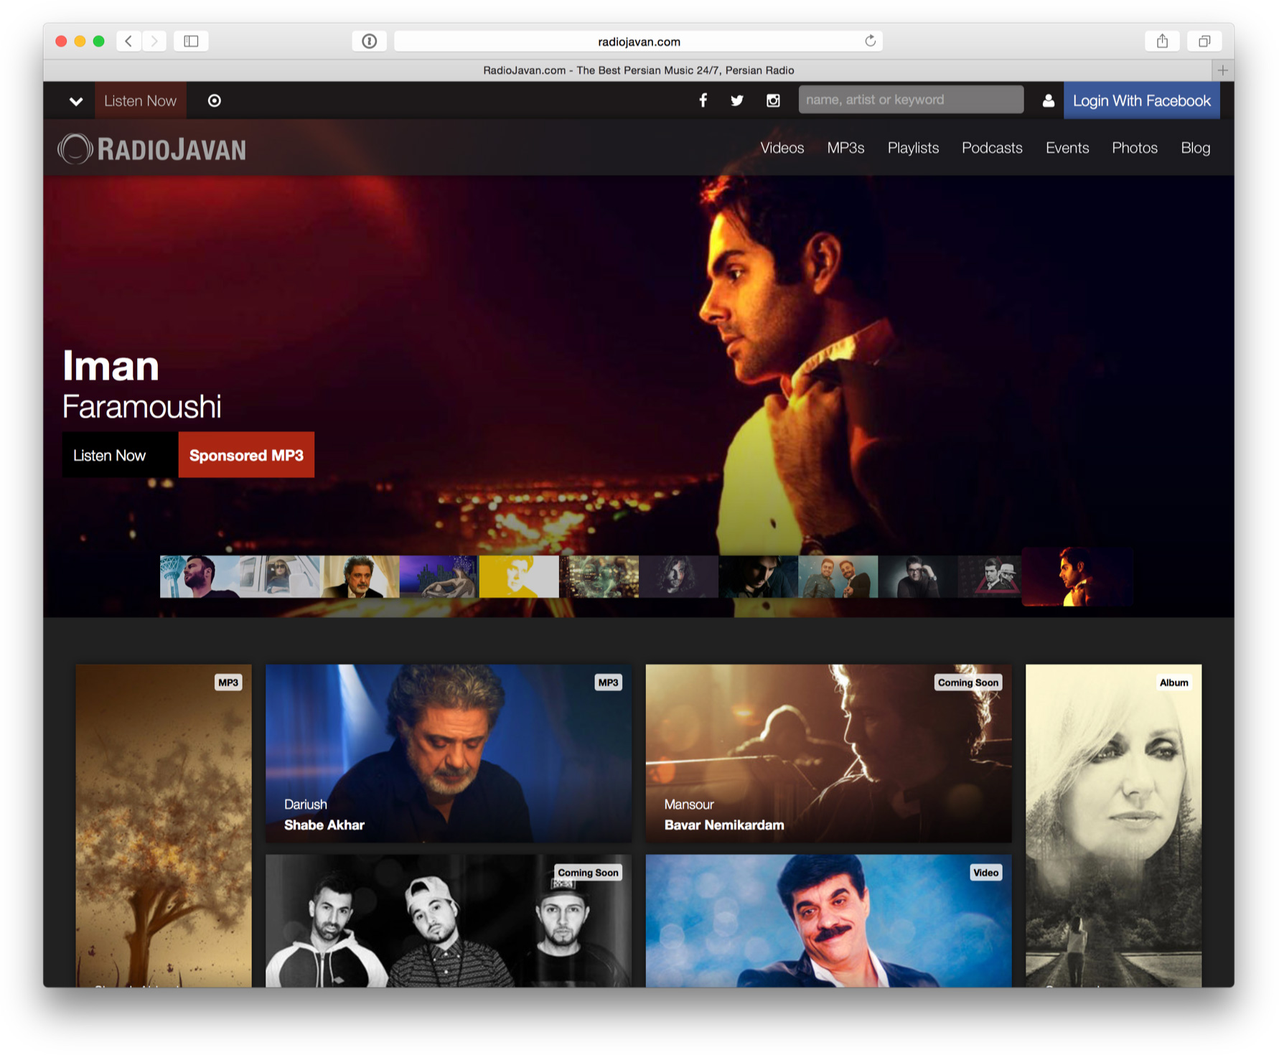Open RadioJavan Twitter icon
The width and height of the screenshot is (1279, 1055).
737,100
